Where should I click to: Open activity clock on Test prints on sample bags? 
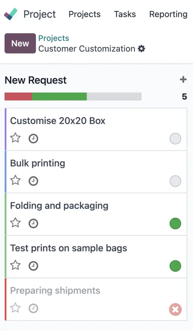[33, 266]
